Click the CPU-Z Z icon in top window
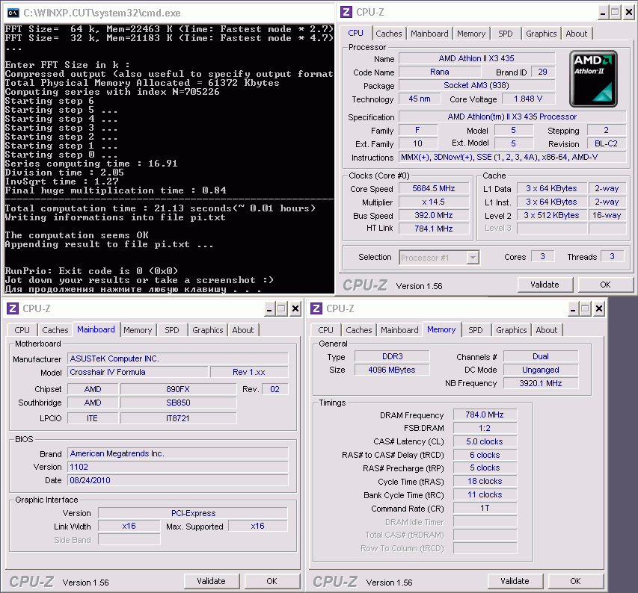 pyautogui.click(x=346, y=12)
